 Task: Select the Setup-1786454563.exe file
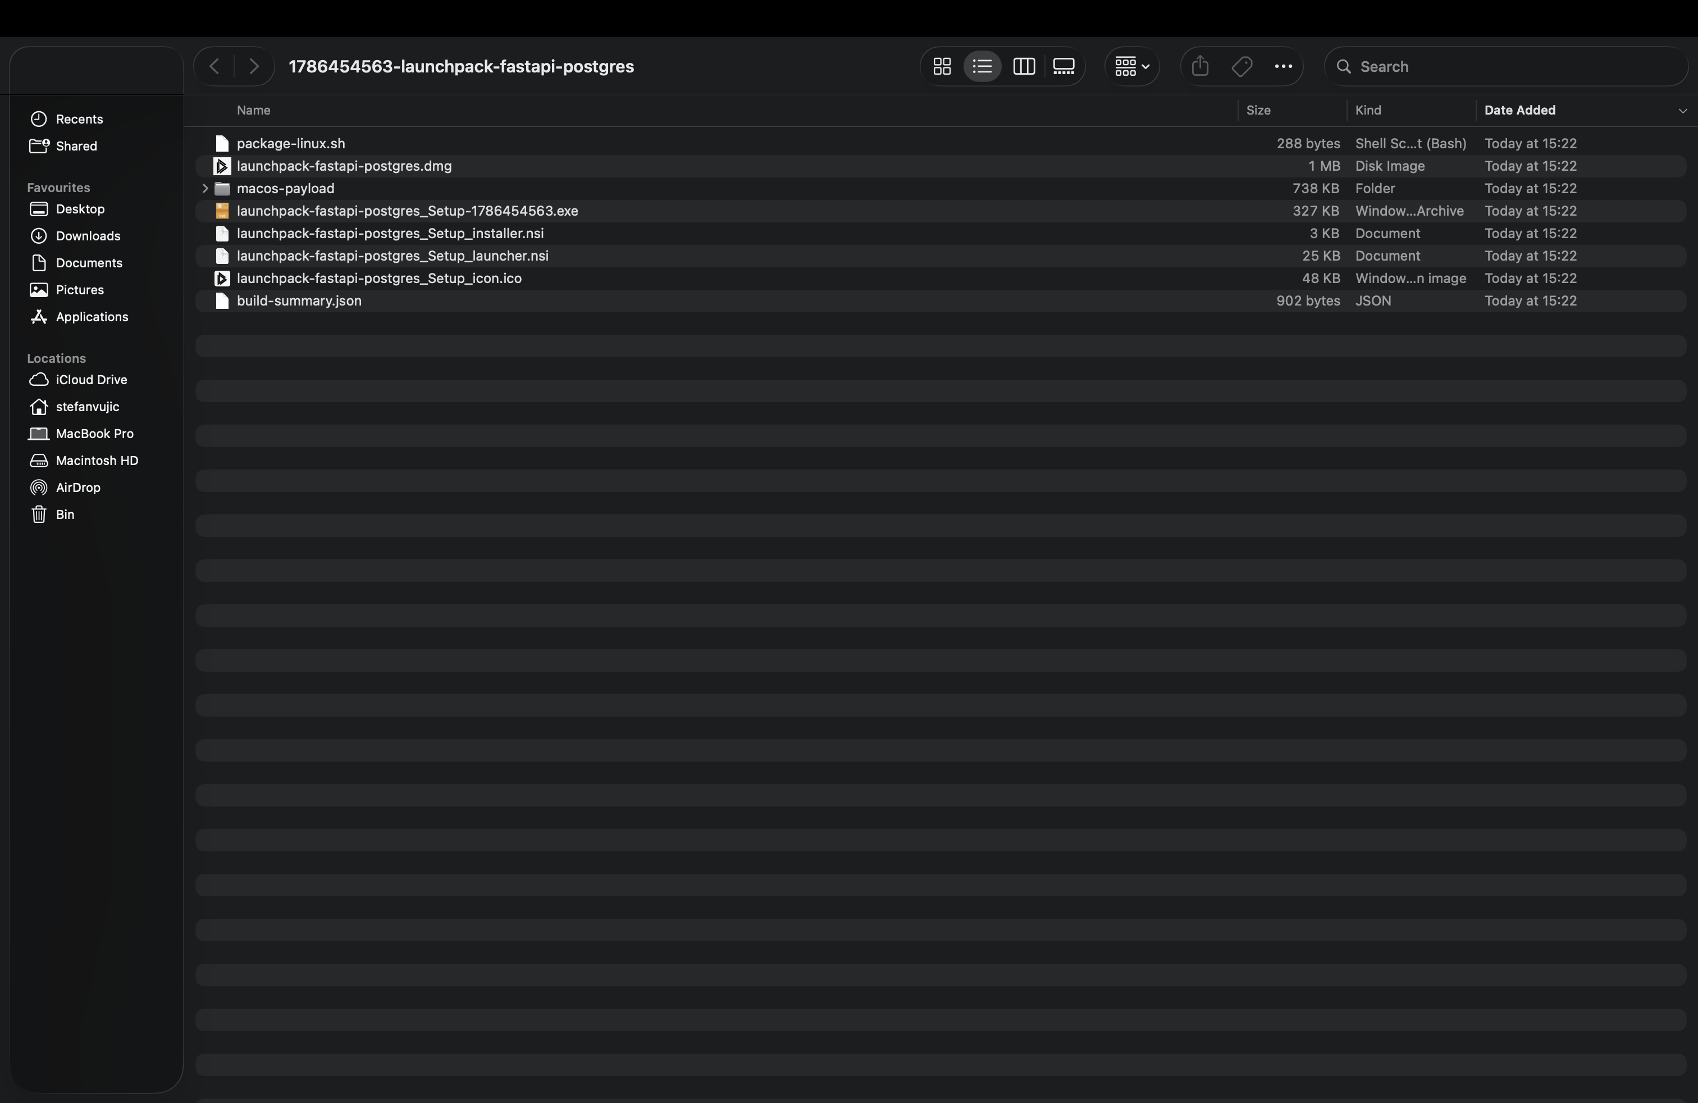coord(941,211)
